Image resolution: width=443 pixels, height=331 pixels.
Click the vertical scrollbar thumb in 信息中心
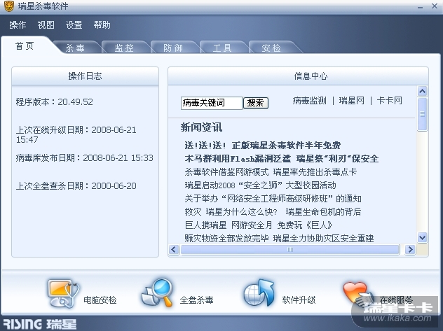[423, 114]
